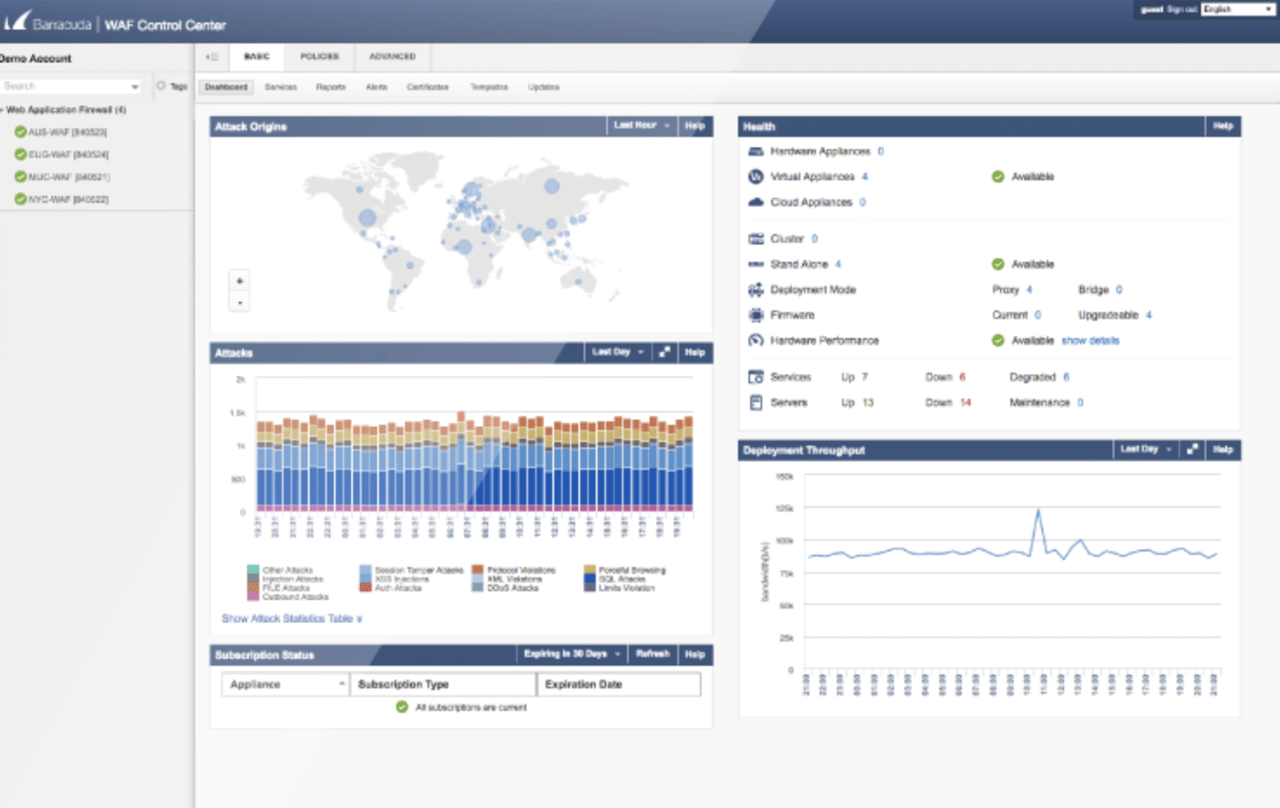Screen dimensions: 1280x808
Task: Select AUS-WAF [940523] in the tree
Action: pos(68,132)
